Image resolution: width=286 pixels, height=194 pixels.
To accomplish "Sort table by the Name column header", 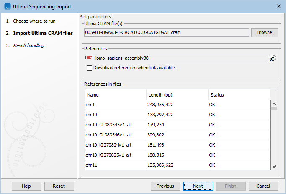I will click(116, 95).
